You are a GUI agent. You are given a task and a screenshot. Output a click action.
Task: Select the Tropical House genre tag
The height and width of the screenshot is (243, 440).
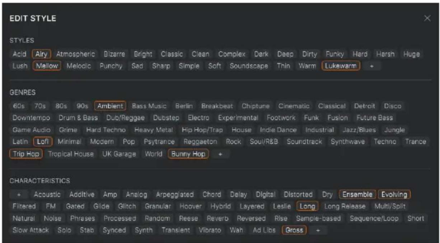click(71, 154)
